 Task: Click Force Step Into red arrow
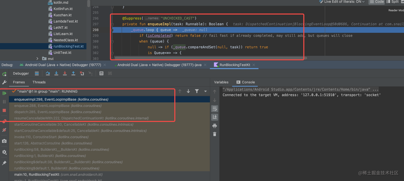click(x=65, y=73)
